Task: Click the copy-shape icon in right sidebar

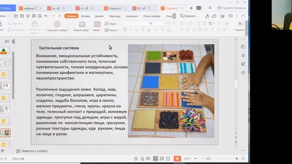Action: (243, 46)
